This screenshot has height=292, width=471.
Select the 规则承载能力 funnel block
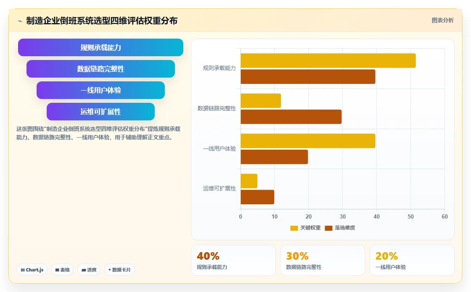click(x=101, y=47)
